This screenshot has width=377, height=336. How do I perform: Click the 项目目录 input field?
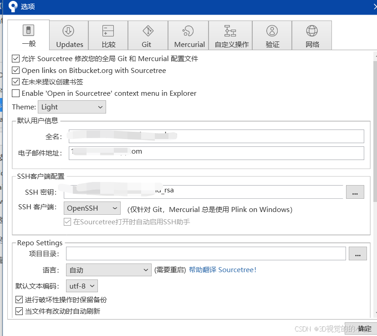click(x=206, y=253)
